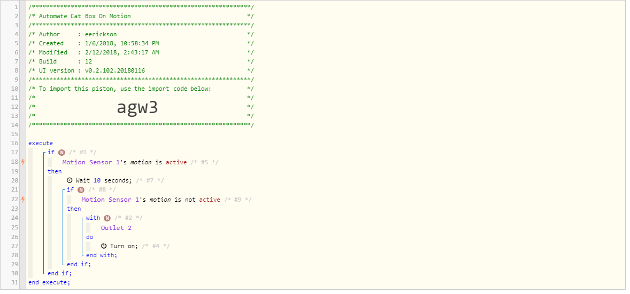Click the outer then keyword on line 19

click(x=55, y=171)
